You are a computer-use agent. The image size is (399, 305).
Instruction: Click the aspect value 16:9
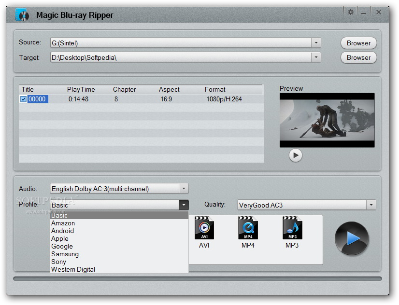[x=166, y=99]
